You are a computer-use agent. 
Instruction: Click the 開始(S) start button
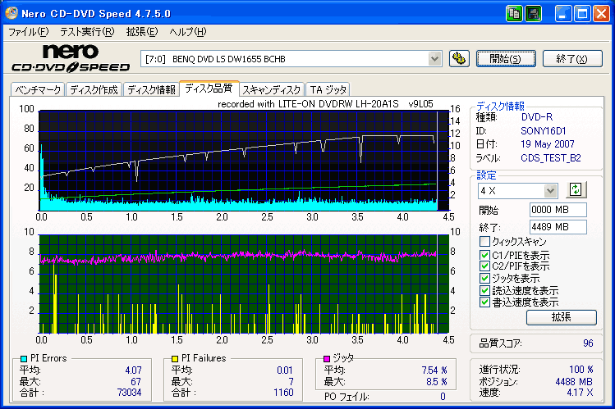(x=506, y=59)
